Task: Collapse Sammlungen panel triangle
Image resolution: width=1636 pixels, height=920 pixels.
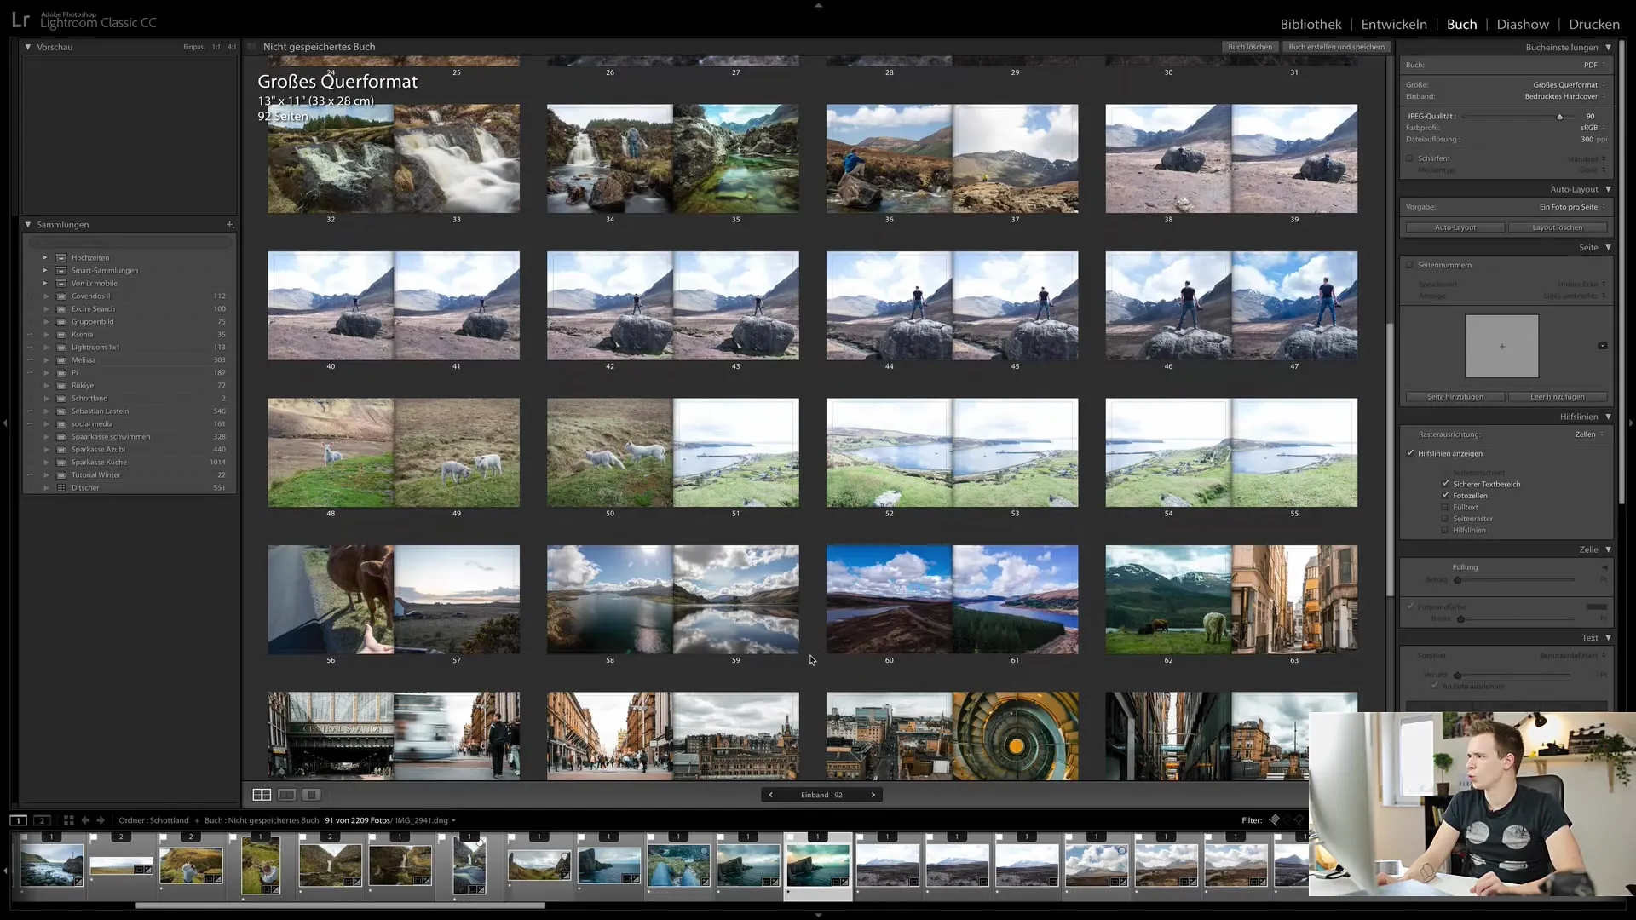Action: click(28, 225)
